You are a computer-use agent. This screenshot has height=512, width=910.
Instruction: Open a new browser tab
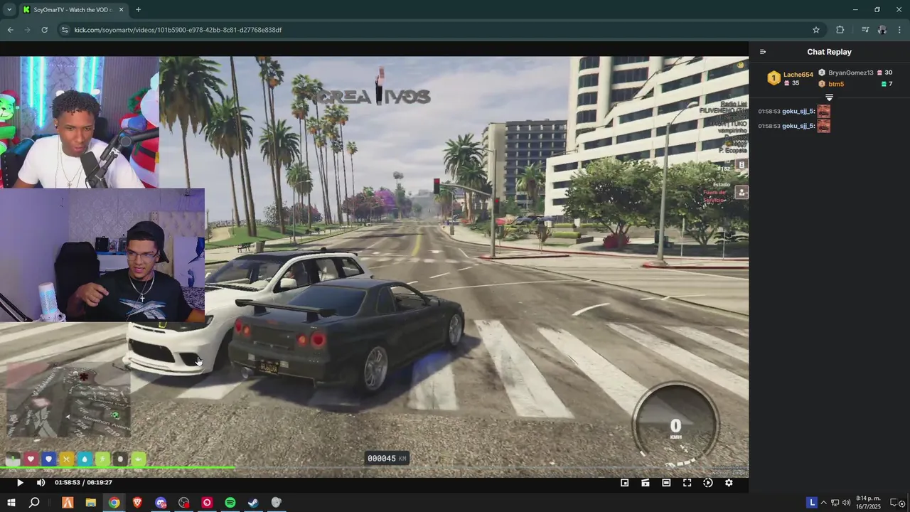point(138,10)
